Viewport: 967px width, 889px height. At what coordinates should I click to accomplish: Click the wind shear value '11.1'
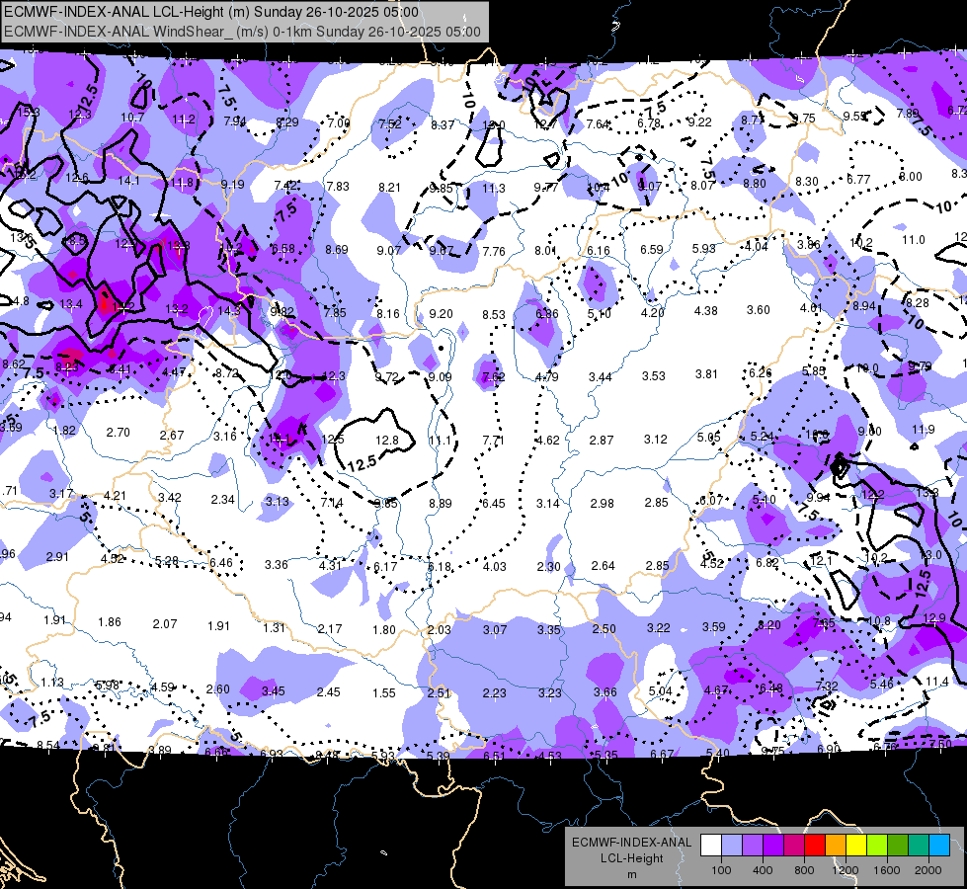tap(440, 441)
